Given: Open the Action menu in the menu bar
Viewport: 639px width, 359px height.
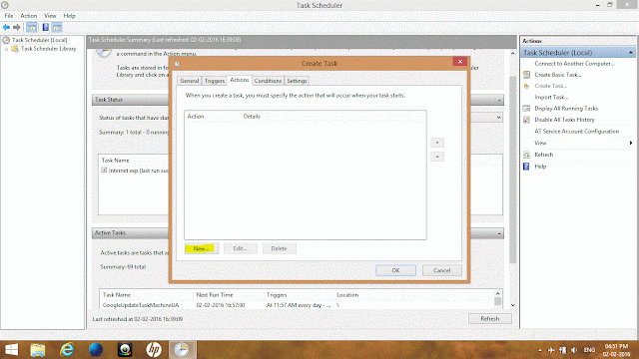Looking at the screenshot, I should pyautogui.click(x=29, y=16).
